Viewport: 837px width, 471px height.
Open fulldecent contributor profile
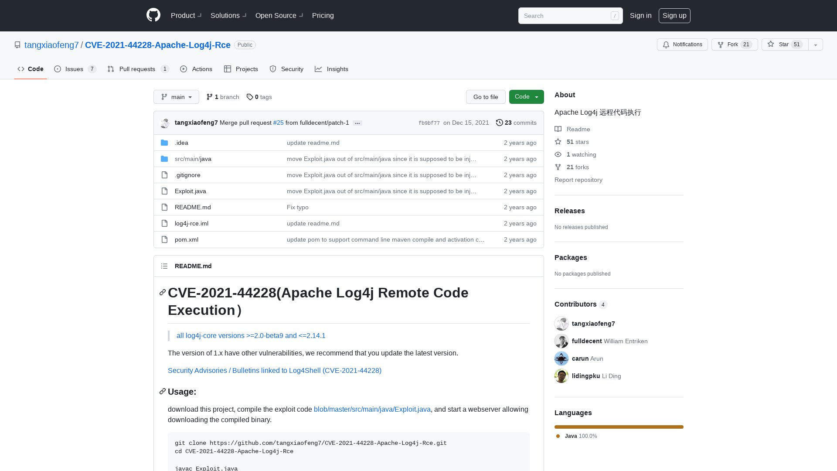[587, 341]
